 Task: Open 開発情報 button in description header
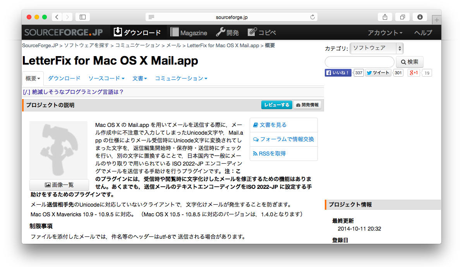pos(307,105)
